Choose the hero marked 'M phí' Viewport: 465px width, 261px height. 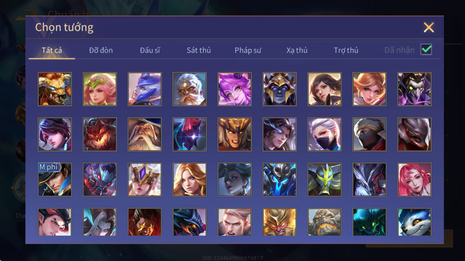tap(55, 180)
